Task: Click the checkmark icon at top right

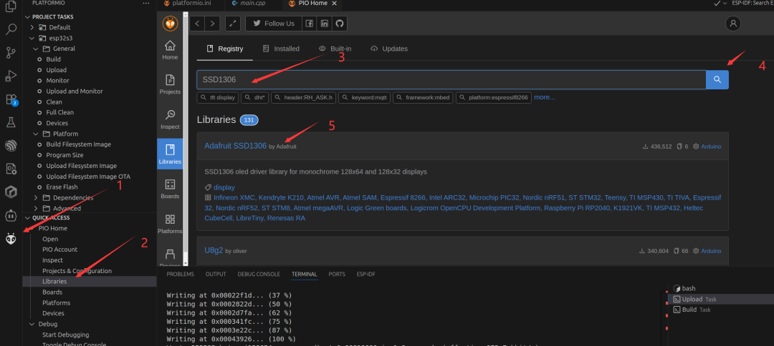Action: [717, 3]
